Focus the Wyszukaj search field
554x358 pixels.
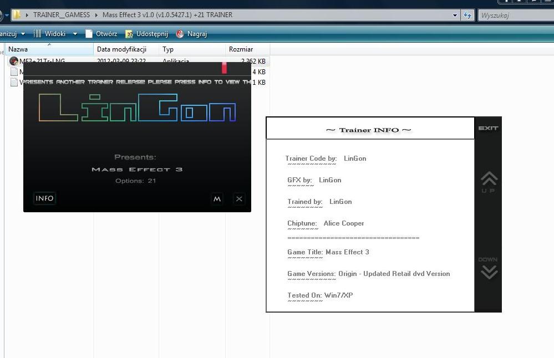point(516,15)
